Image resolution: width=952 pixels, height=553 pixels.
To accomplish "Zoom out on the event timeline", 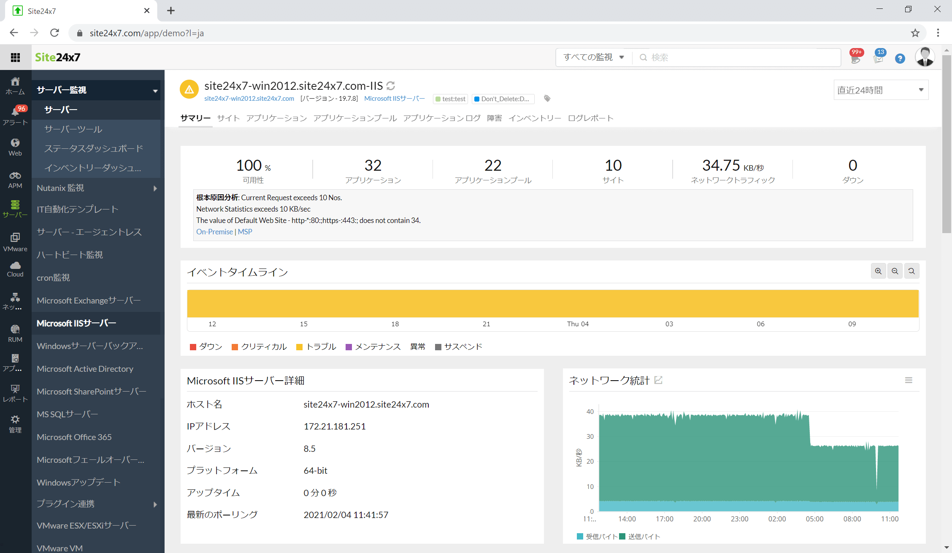I will tap(895, 271).
